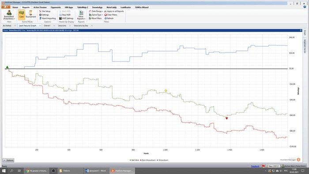Close the Overall report tab

[x=54, y=26]
